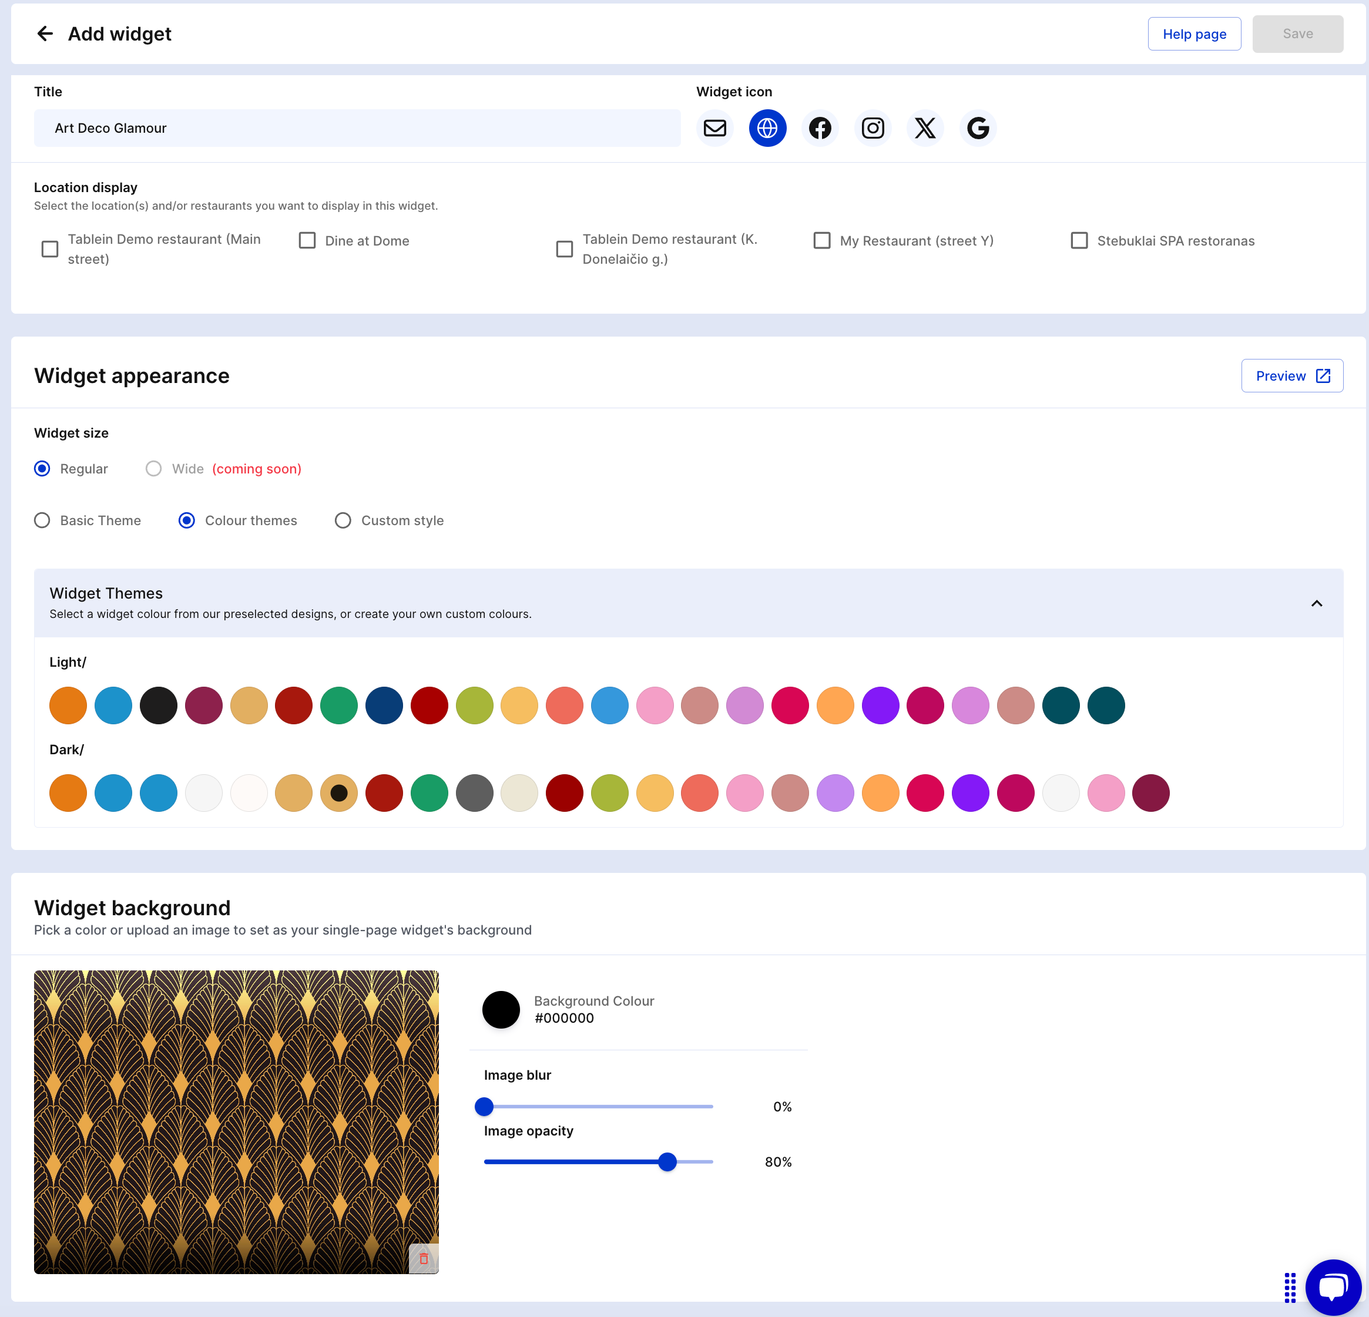Pick the green Light theme swatch
The width and height of the screenshot is (1369, 1317).
(339, 705)
